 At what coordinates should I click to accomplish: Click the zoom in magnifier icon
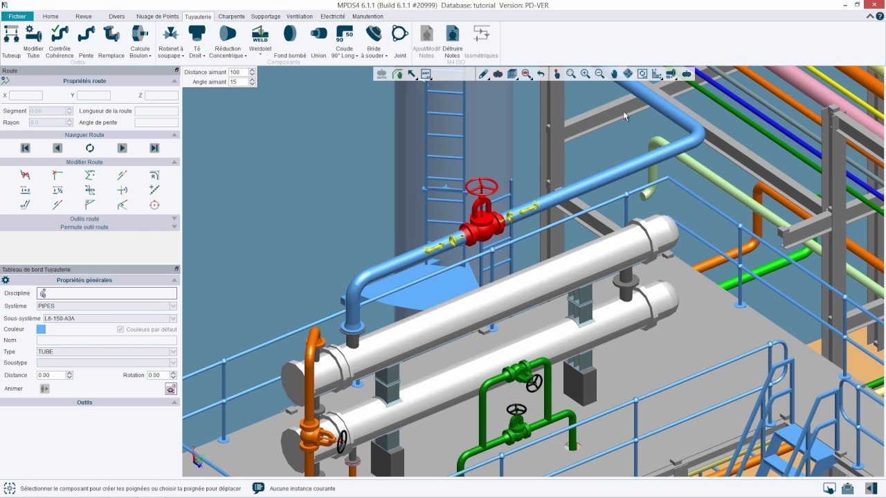(585, 74)
